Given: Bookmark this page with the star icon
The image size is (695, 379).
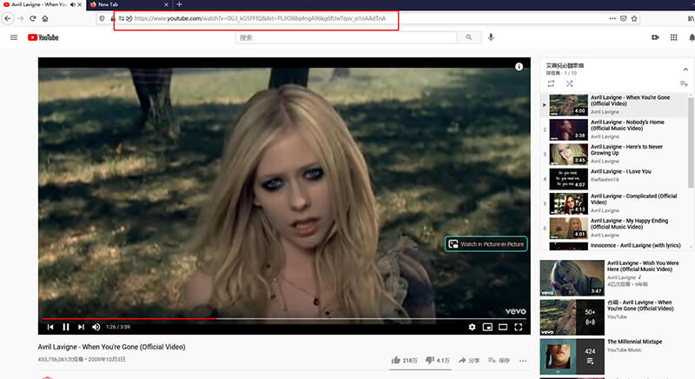Looking at the screenshot, I should 634,18.
